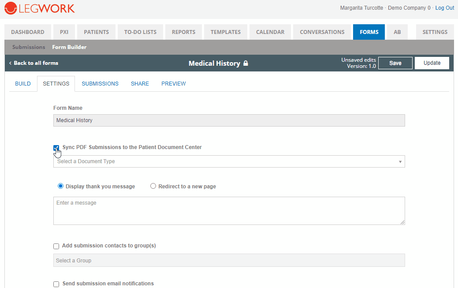
Task: Open the Select a Document Type dropdown
Action: click(229, 161)
